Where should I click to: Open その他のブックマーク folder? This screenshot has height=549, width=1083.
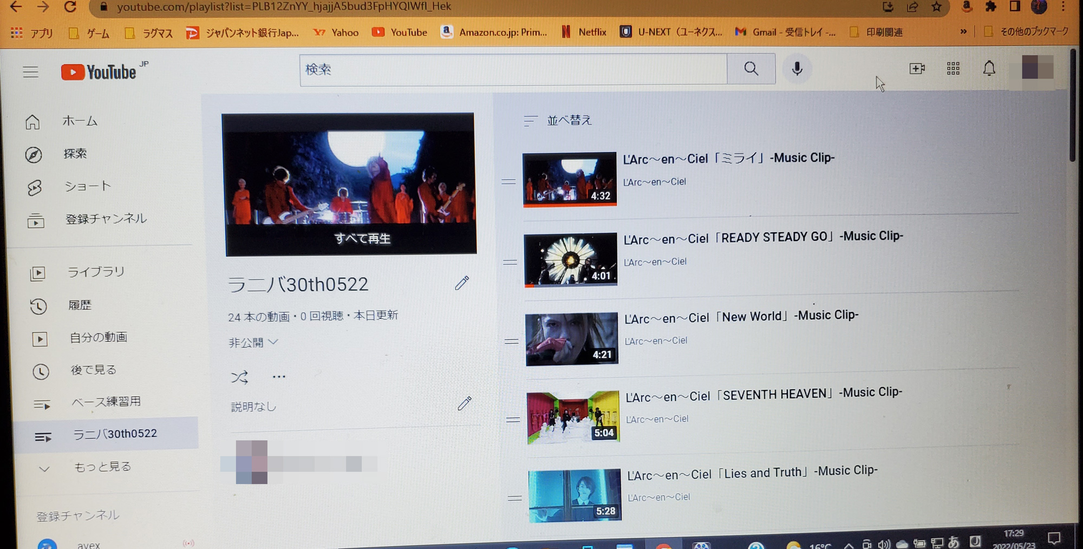tap(1026, 32)
